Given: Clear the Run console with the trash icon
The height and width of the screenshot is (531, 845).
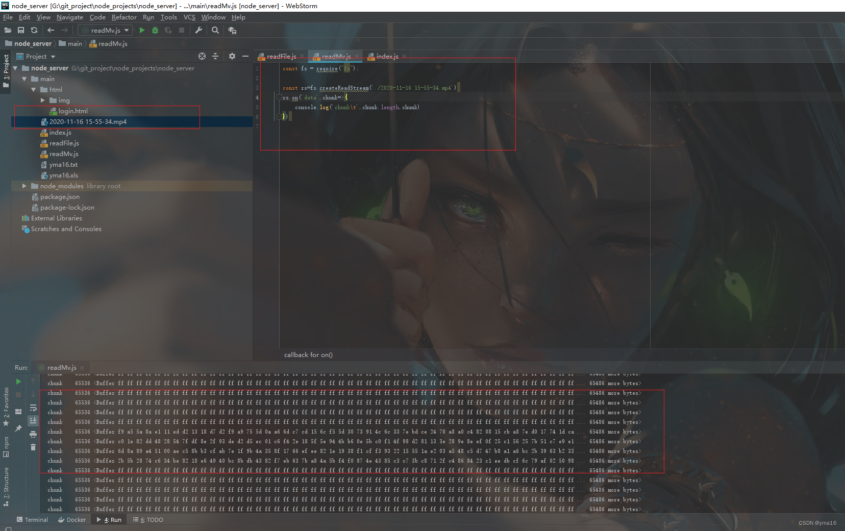Looking at the screenshot, I should click(x=33, y=447).
